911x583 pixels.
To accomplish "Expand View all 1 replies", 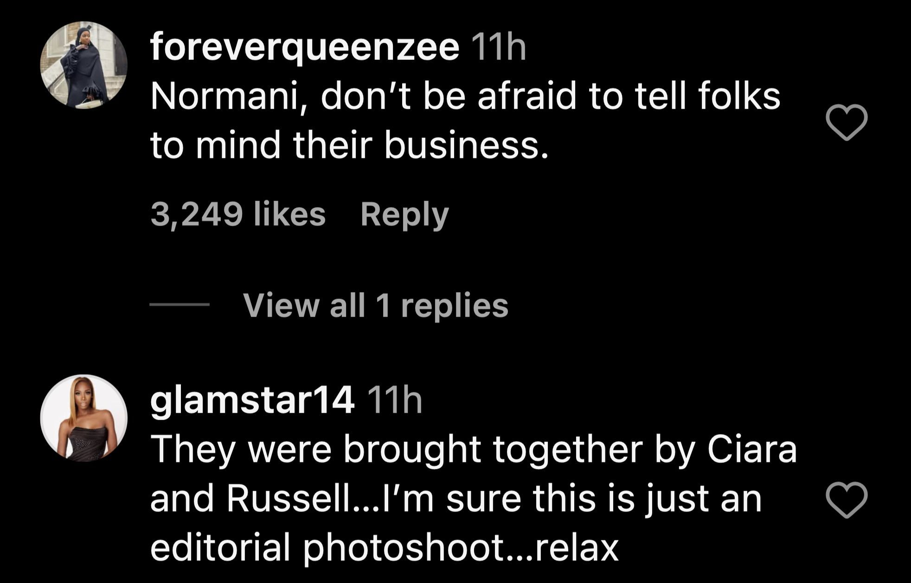I will (376, 305).
